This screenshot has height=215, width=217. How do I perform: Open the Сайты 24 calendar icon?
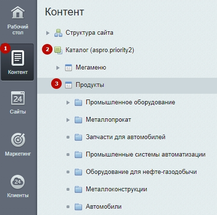18,98
